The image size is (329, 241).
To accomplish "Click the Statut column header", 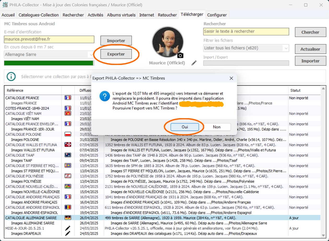I will click(x=304, y=90).
